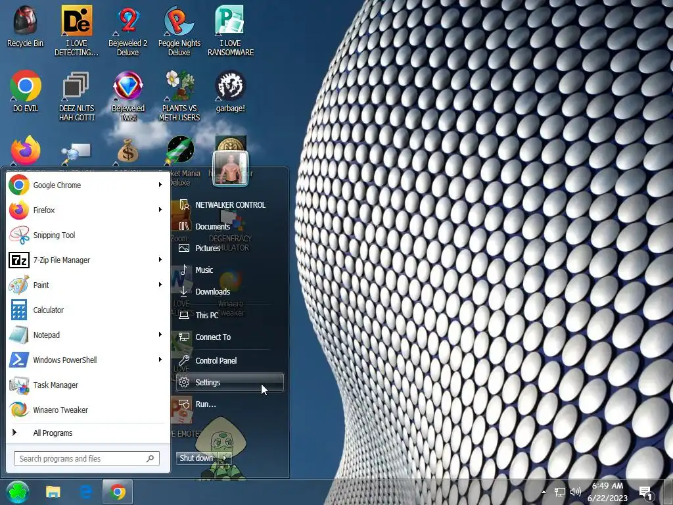Open the DEEZ NUTS HAH GOTTI shortcut

tap(76, 96)
